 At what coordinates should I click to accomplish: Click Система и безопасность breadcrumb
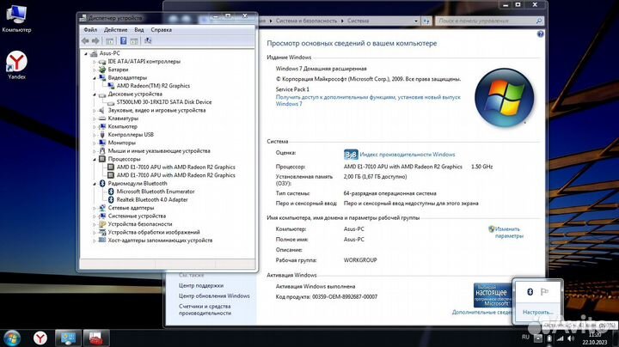tap(306, 21)
